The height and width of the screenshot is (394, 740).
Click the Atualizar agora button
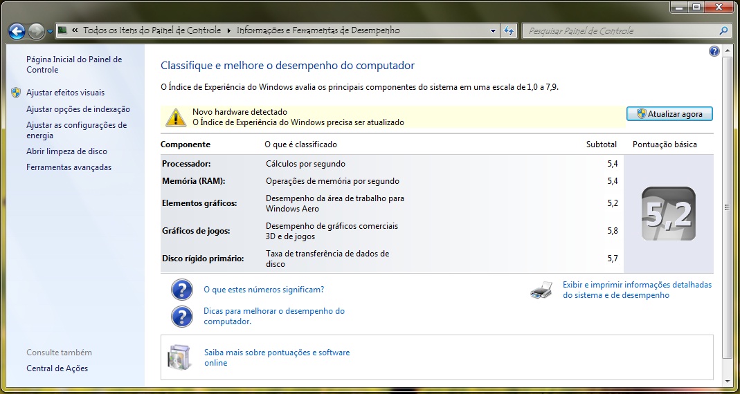[x=669, y=114]
